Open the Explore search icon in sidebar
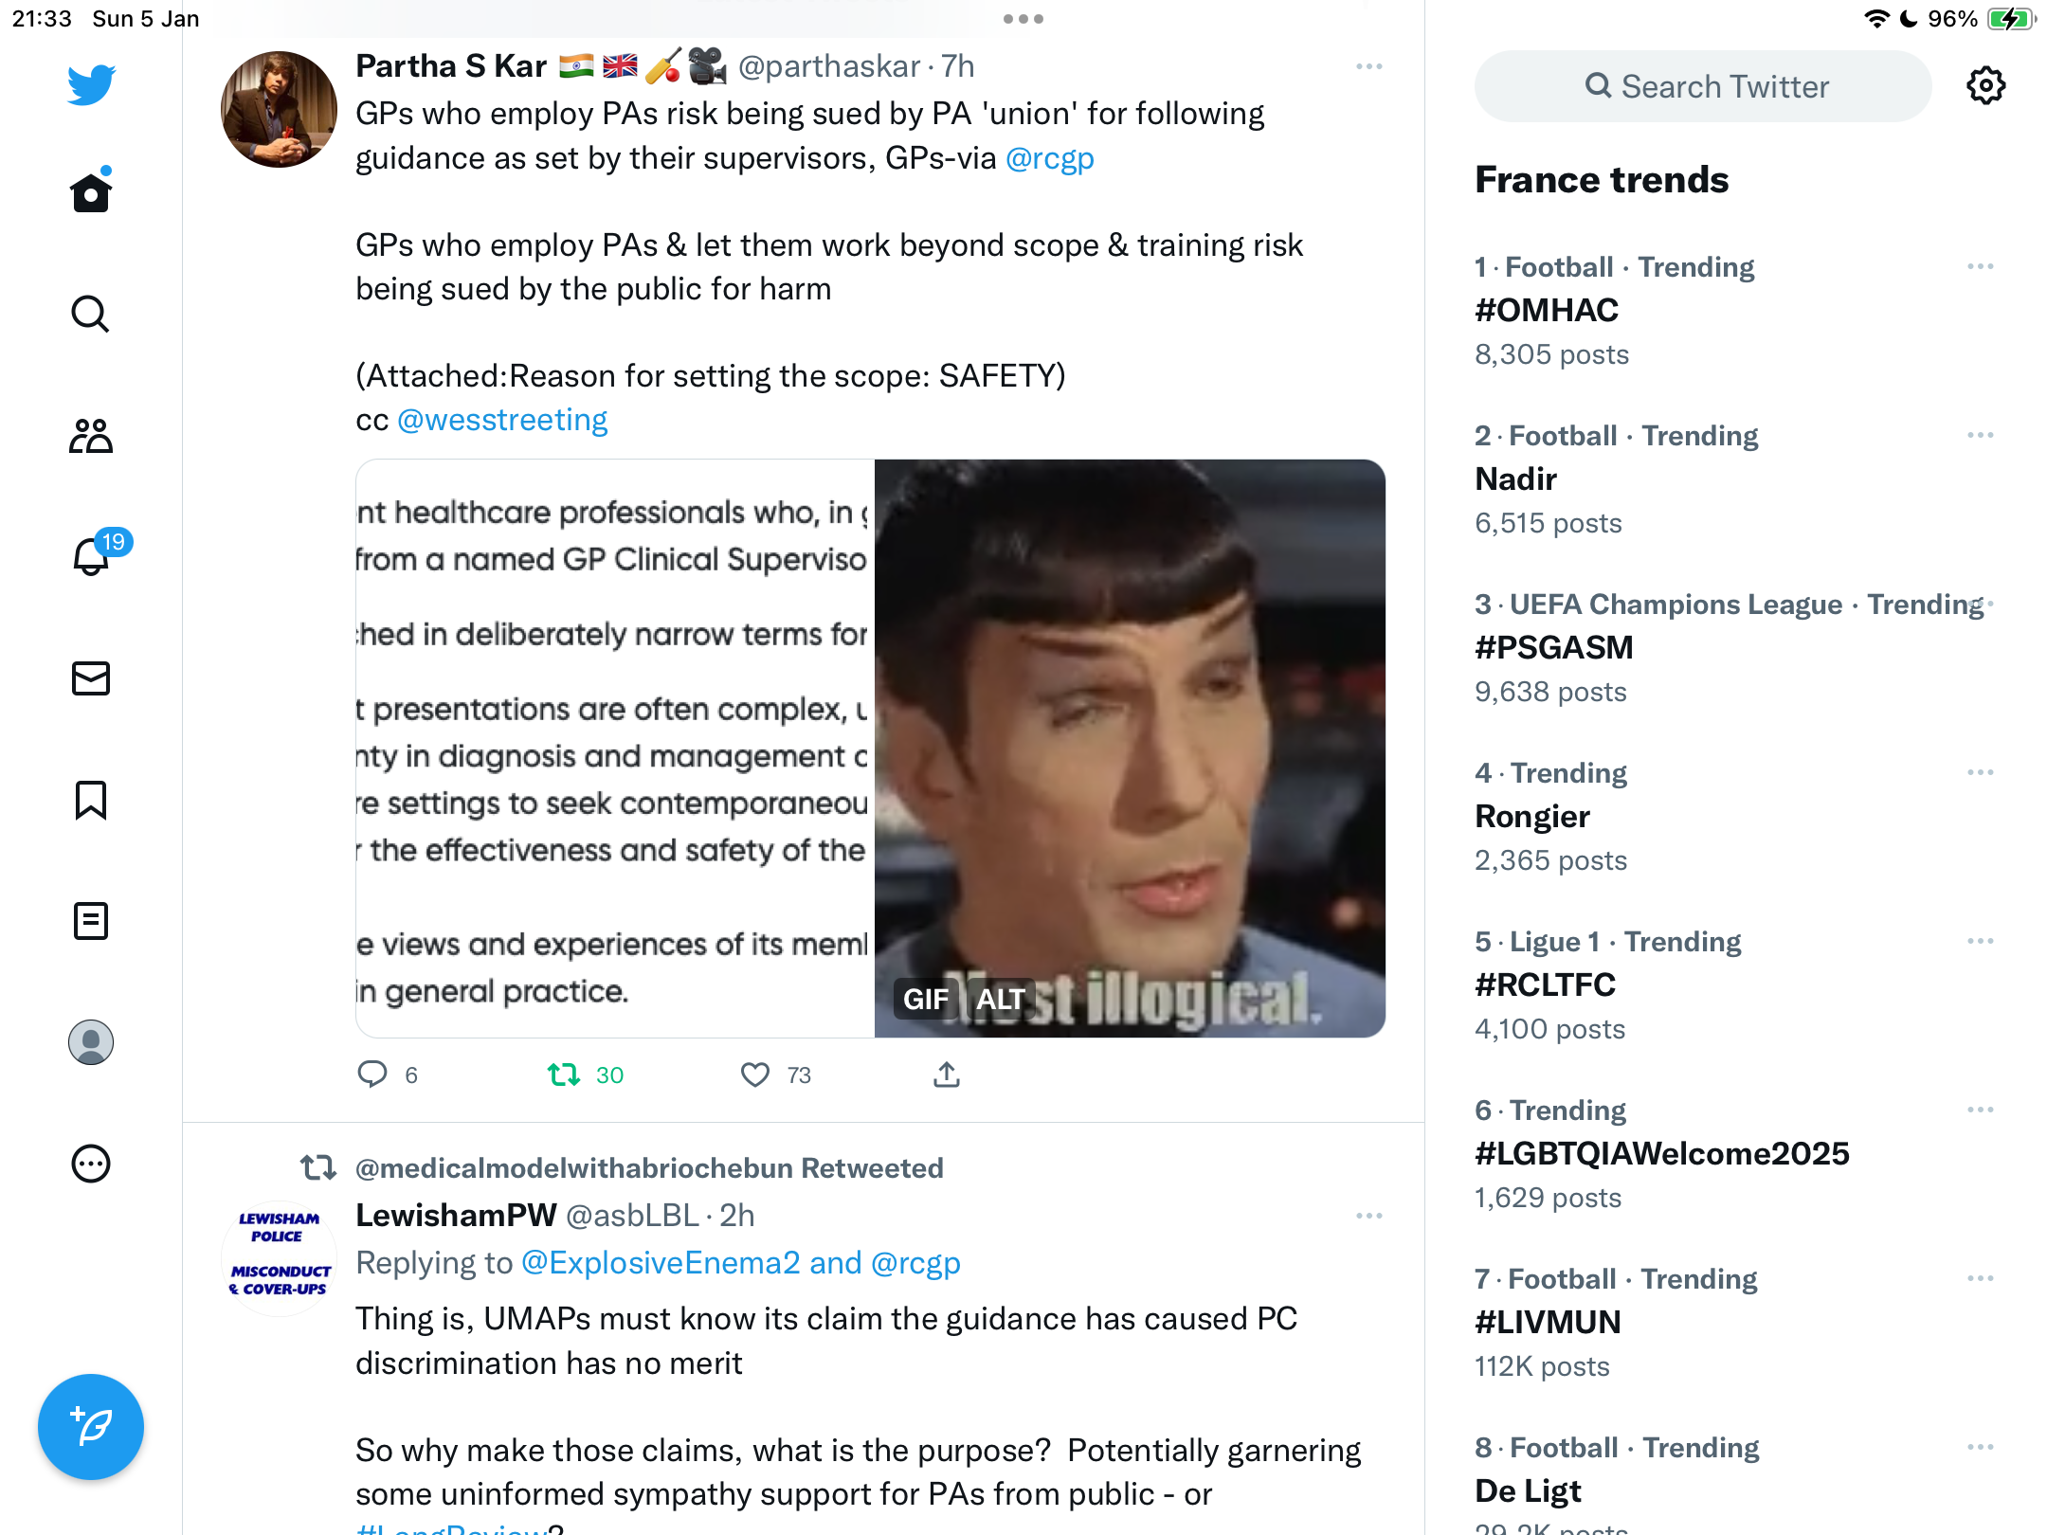 tap(91, 314)
